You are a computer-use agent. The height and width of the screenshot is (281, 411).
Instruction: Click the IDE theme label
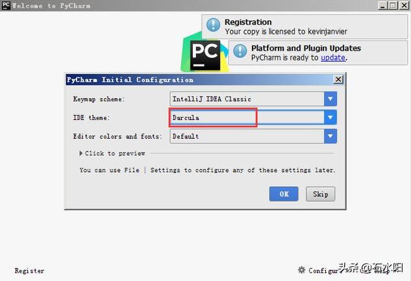coord(91,118)
